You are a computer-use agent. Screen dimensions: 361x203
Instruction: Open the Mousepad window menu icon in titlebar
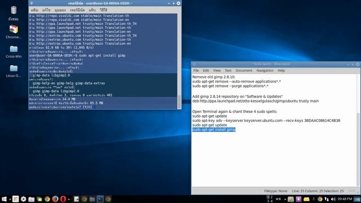194,64
